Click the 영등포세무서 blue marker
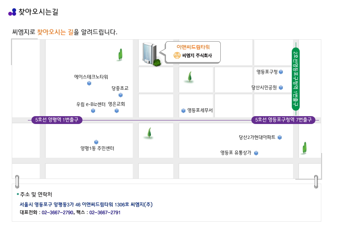 (183, 111)
